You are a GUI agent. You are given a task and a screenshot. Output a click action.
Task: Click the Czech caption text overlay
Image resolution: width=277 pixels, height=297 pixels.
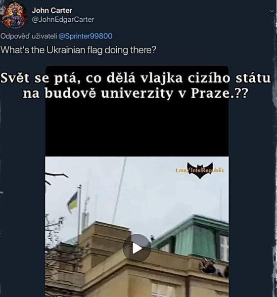(136, 86)
